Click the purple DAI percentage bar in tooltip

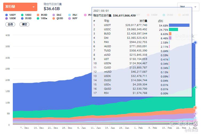pyautogui.click(x=170, y=38)
